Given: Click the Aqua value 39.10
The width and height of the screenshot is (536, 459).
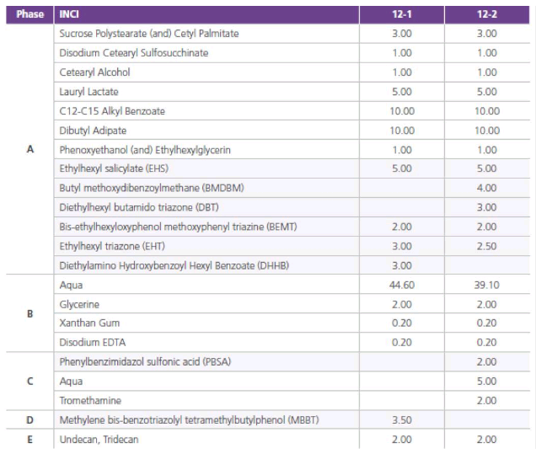Looking at the screenshot, I should click(486, 285).
